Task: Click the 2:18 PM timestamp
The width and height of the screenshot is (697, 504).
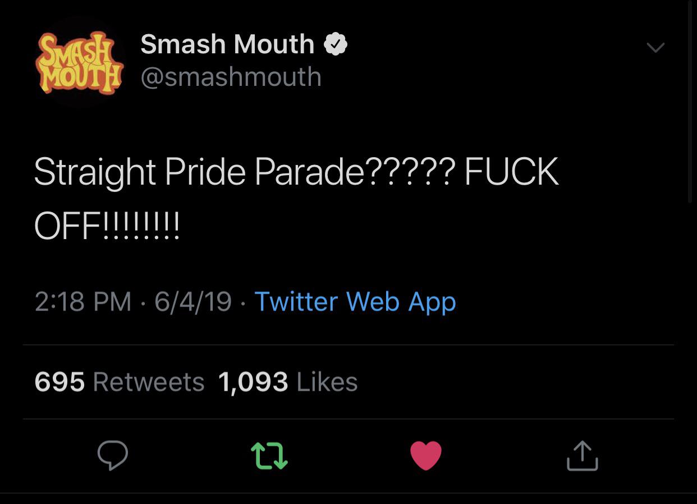Action: pos(83,302)
